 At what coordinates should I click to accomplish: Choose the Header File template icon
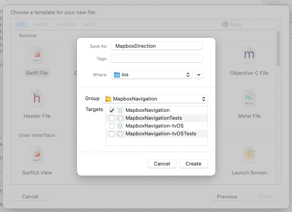[x=37, y=98]
